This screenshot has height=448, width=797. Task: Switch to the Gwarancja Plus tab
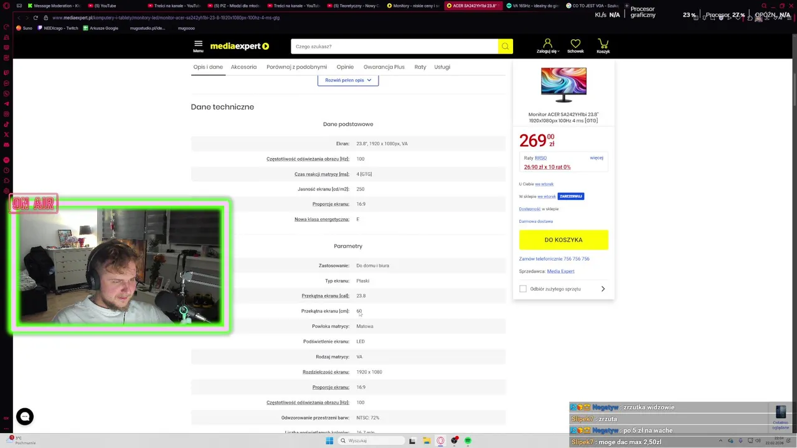point(384,67)
